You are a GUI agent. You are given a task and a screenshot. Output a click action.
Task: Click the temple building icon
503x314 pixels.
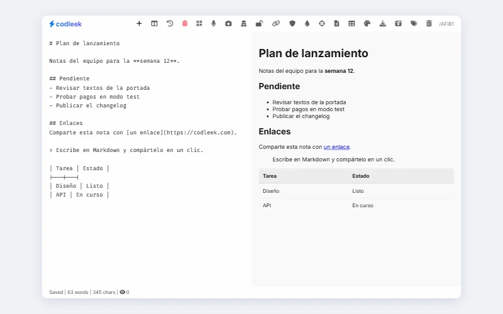244,23
